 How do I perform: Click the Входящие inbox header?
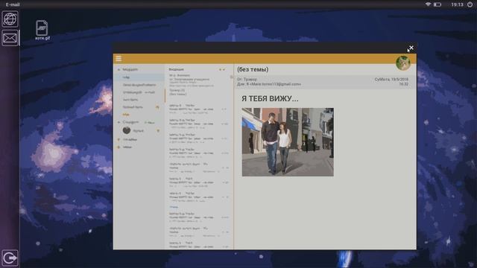tap(177, 69)
